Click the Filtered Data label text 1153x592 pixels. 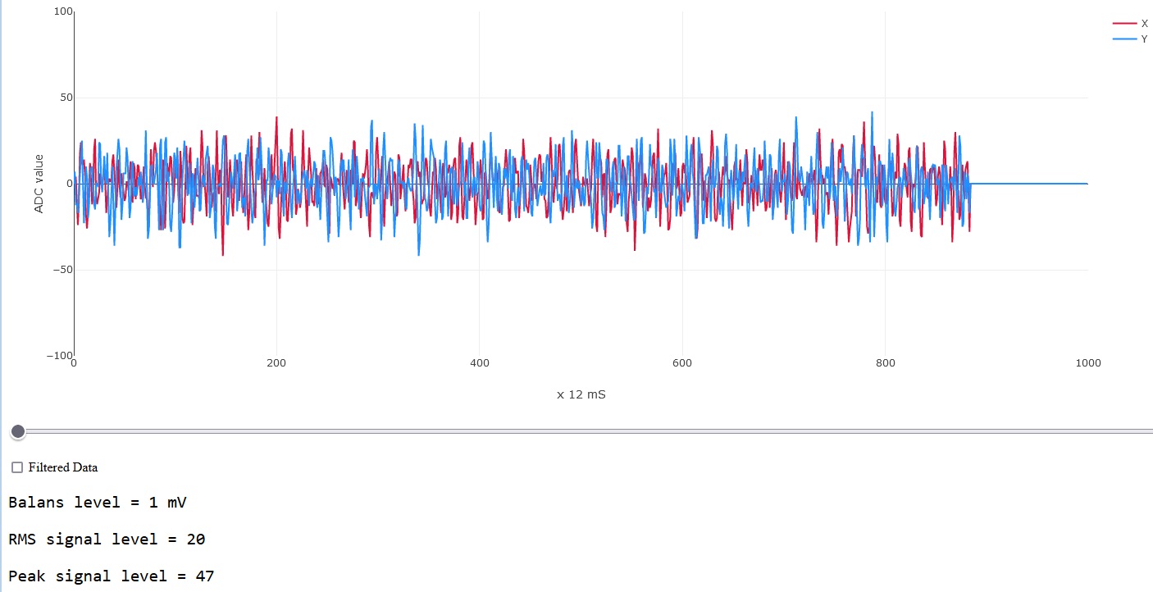63,467
